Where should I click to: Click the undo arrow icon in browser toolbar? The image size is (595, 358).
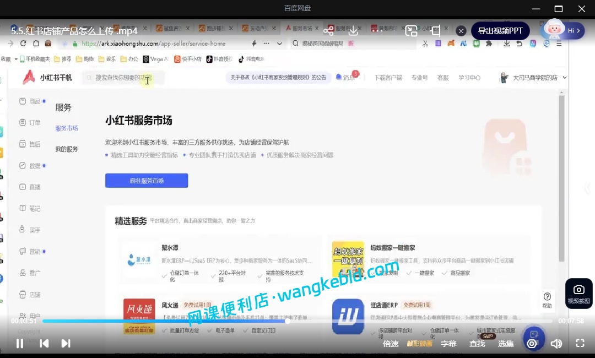(520, 44)
